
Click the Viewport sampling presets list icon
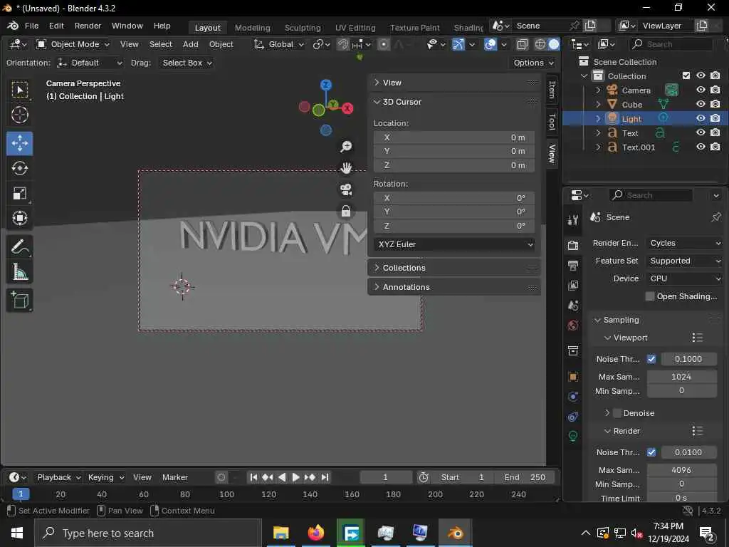pyautogui.click(x=697, y=338)
